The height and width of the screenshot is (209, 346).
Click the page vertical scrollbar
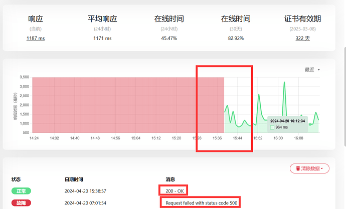[x=345, y=96]
